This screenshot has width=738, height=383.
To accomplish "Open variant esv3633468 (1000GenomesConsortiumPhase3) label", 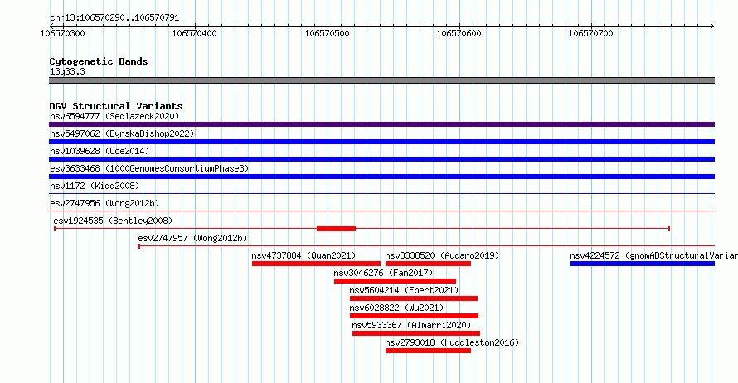I will [x=149, y=168].
